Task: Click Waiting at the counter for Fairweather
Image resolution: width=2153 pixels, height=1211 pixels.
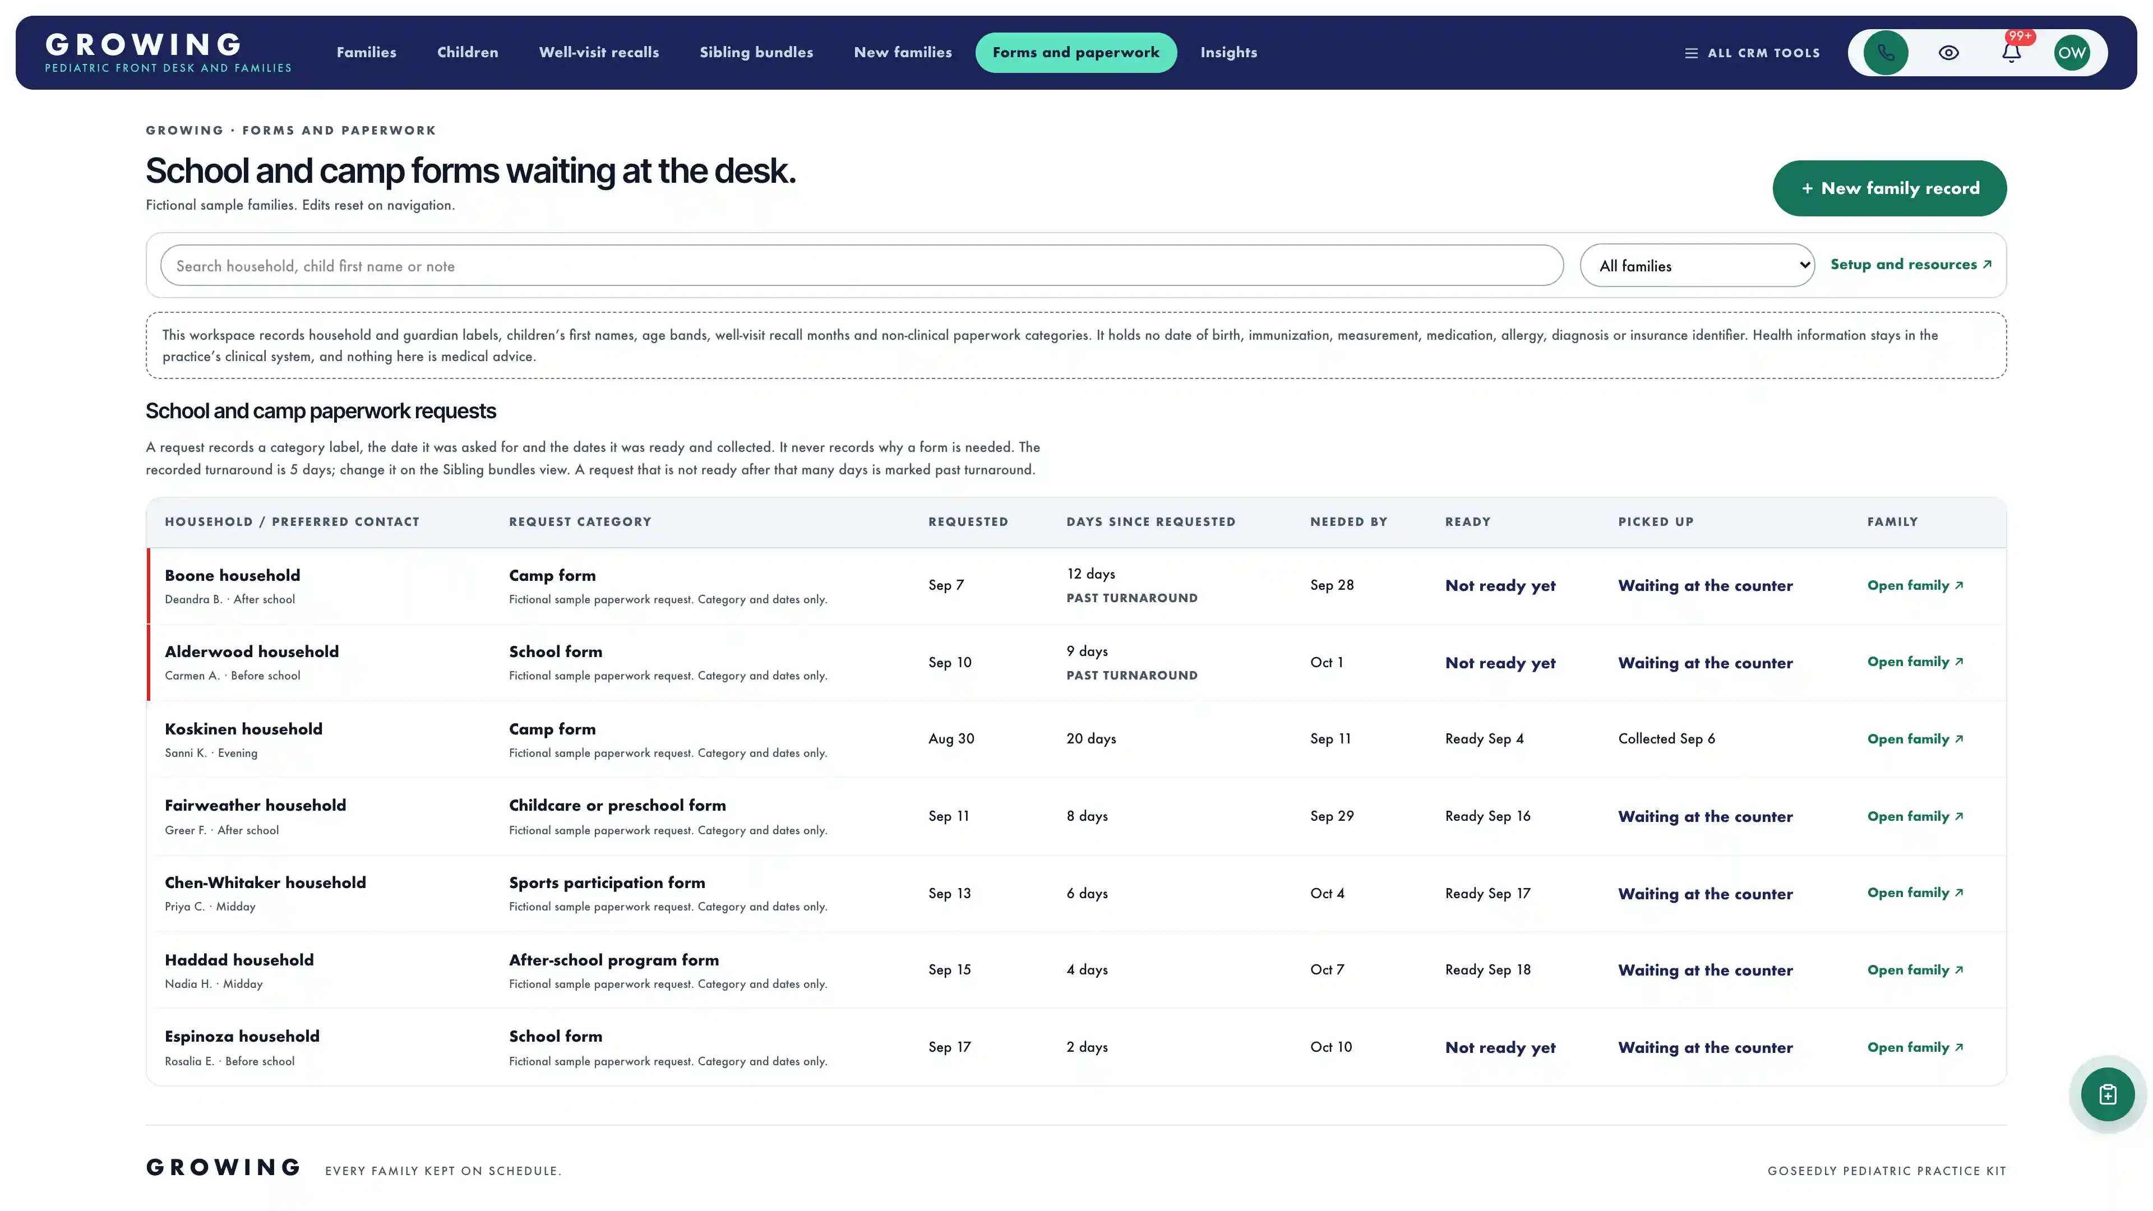Action: pyautogui.click(x=1705, y=816)
